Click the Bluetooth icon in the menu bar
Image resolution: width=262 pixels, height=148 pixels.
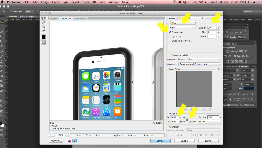pyautogui.click(x=195, y=2)
